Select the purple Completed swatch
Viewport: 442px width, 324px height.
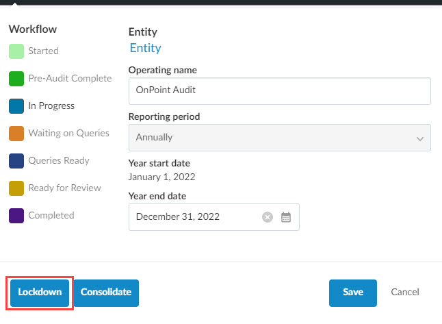16,216
